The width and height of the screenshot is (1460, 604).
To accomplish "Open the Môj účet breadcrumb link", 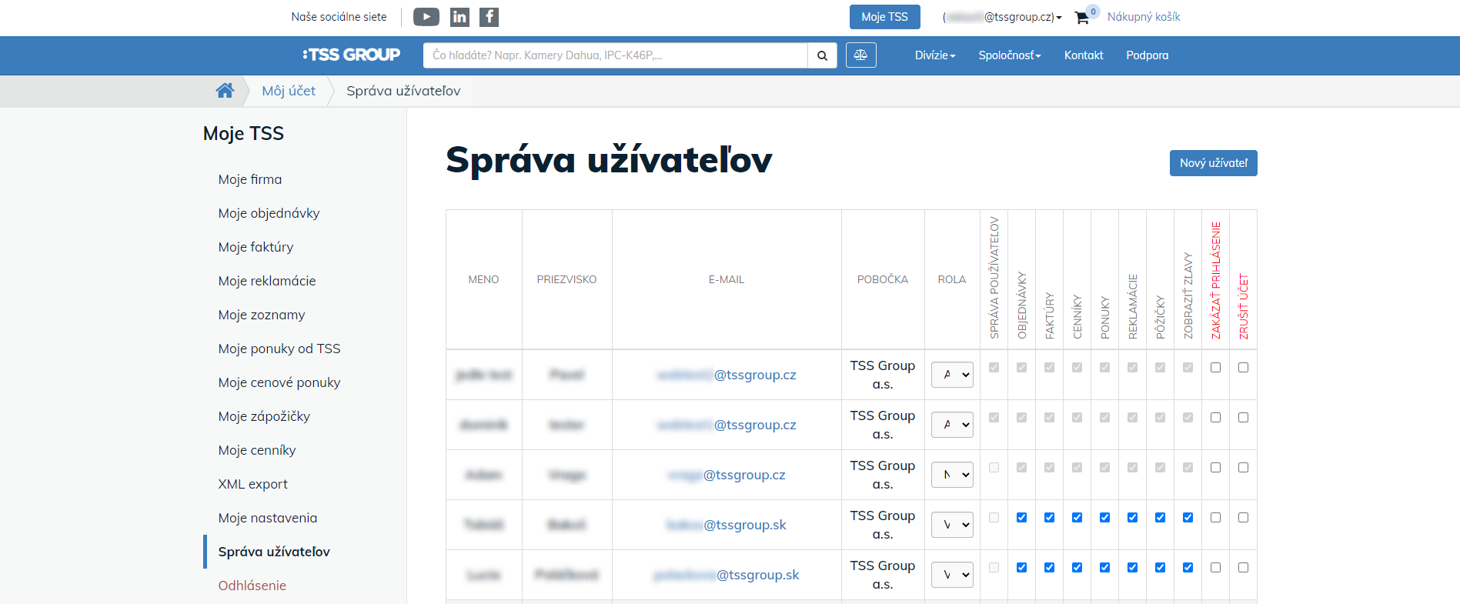I will click(x=289, y=91).
